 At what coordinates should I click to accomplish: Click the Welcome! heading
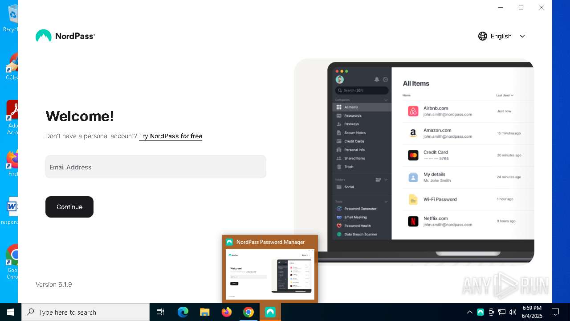click(x=80, y=116)
